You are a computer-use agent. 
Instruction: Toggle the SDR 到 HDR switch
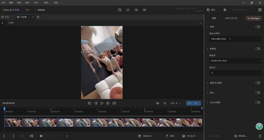(258, 83)
